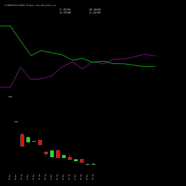Click the 23 Apr date label
The height and width of the screenshot is (186, 186).
(63, 177)
